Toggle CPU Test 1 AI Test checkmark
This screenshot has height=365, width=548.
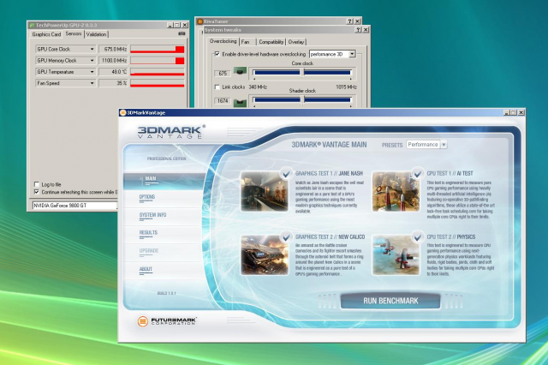coord(417,173)
